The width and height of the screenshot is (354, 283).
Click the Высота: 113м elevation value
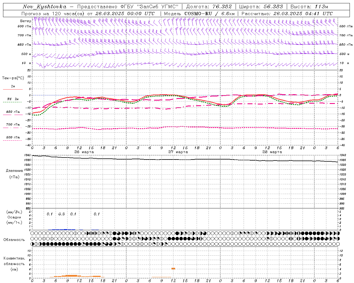tap(309, 7)
